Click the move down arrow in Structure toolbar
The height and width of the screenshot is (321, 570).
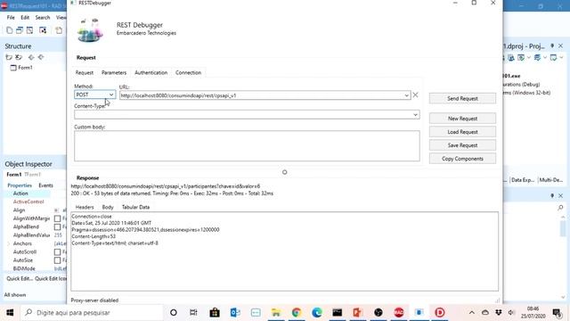tap(41, 57)
